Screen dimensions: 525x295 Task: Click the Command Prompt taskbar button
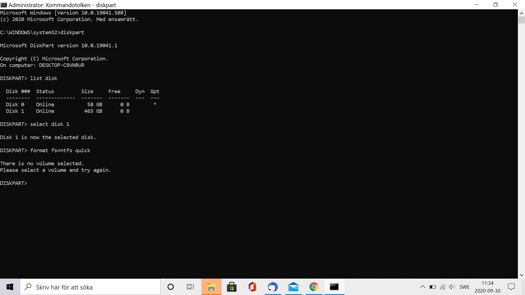[x=334, y=287]
